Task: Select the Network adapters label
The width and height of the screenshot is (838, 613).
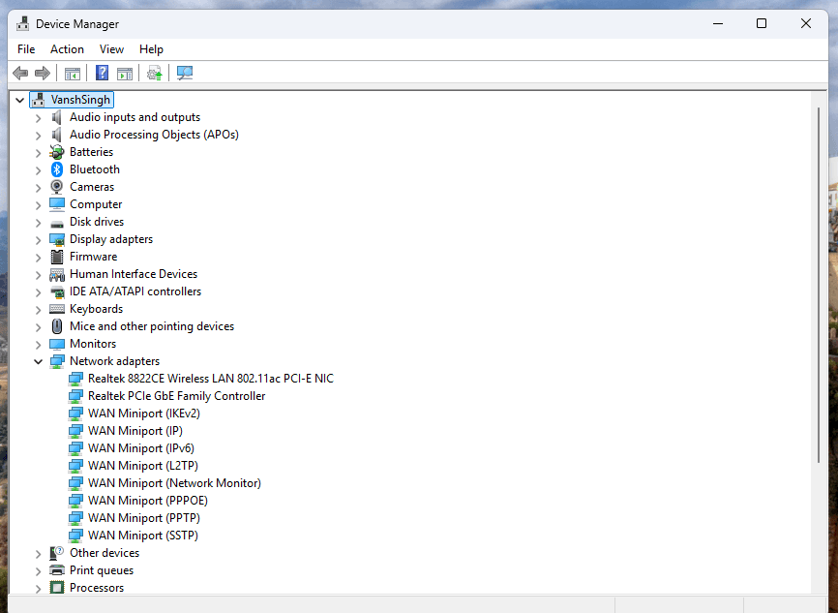Action: (x=114, y=361)
